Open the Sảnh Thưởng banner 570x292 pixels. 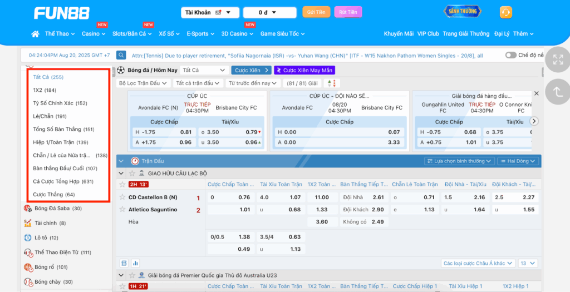[463, 11]
